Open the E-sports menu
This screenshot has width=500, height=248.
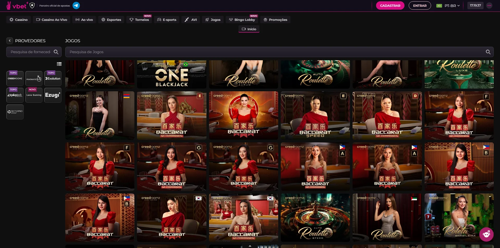[167, 20]
